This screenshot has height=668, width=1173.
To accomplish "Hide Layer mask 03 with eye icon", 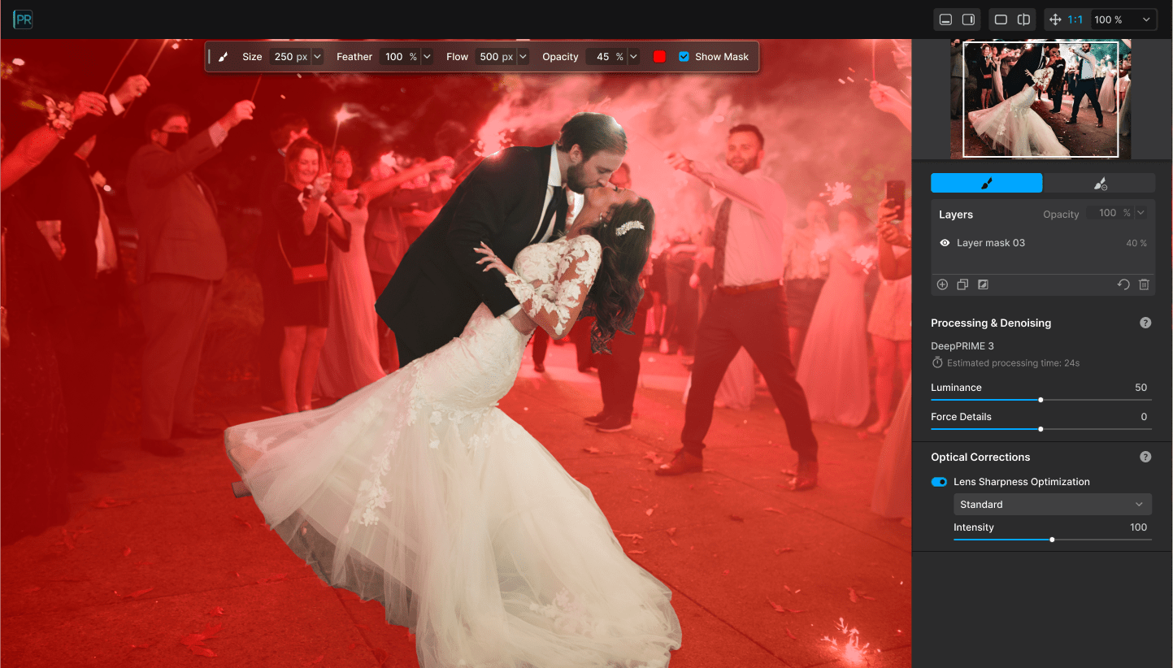I will 945,243.
